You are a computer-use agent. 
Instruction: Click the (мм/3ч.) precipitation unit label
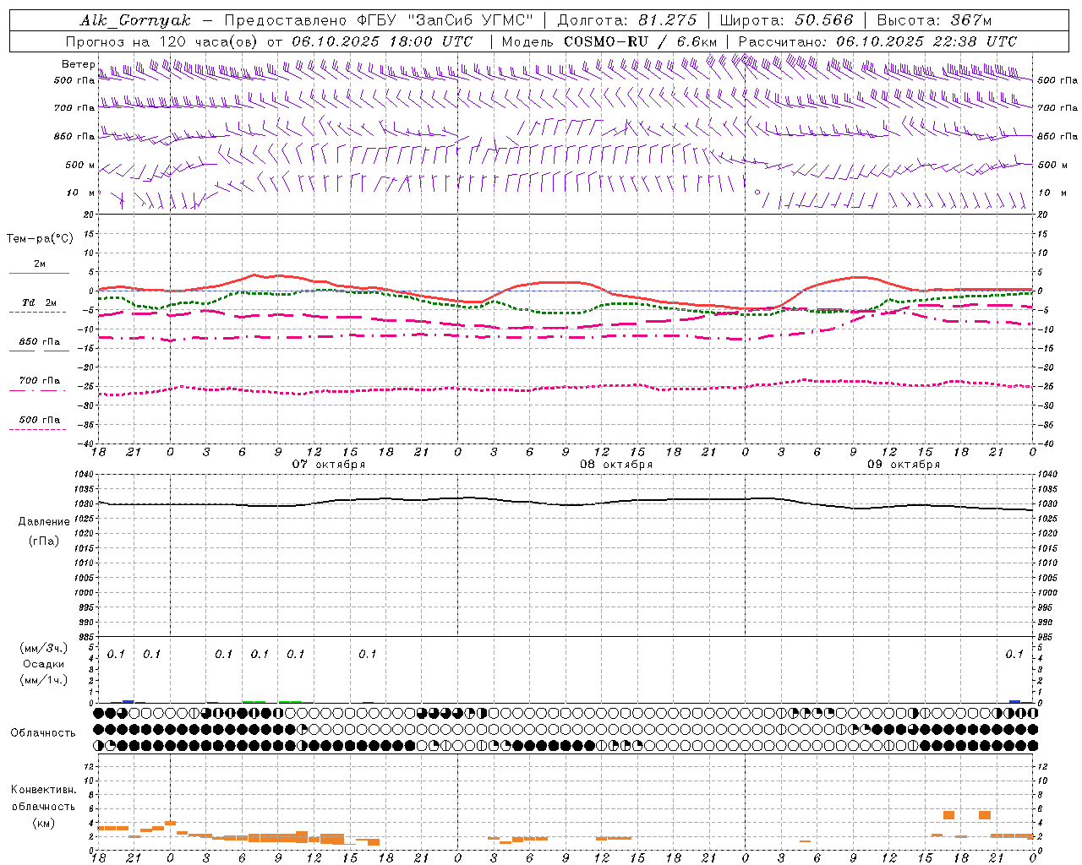[x=44, y=648]
